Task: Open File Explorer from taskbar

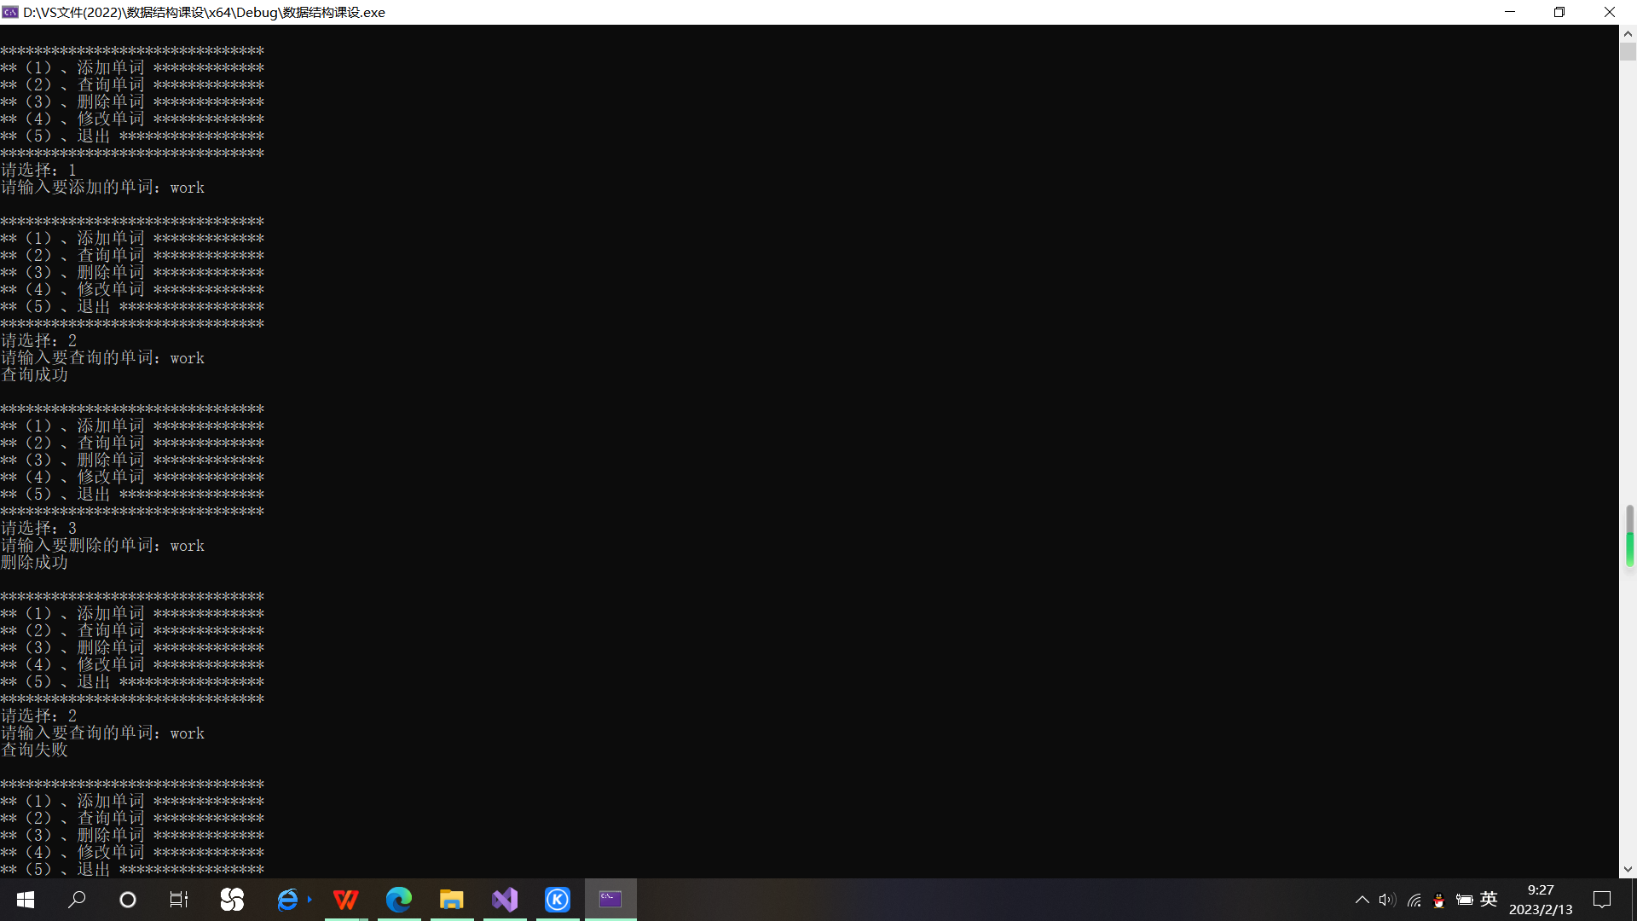Action: pos(451,900)
